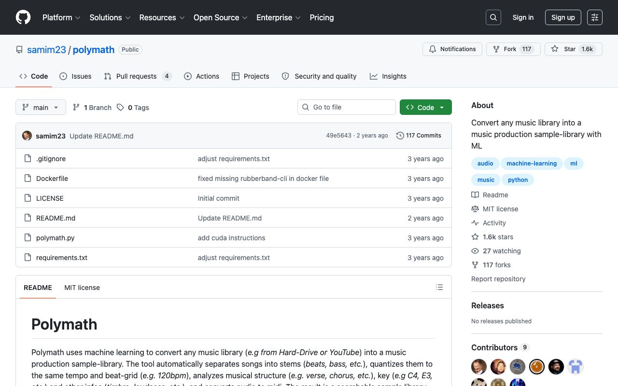Click samim23's avatar in commit row
Screen dimensions: 618x386
27,136
